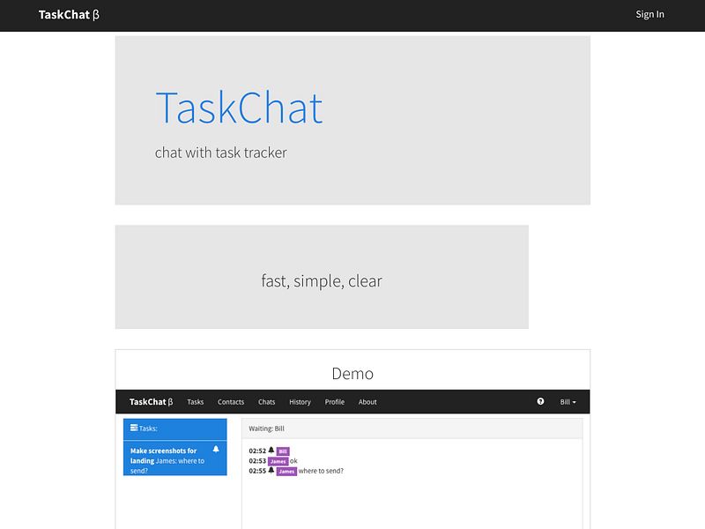Screen dimensions: 705x529
Task: Click the Demo heading
Action: 352,373
